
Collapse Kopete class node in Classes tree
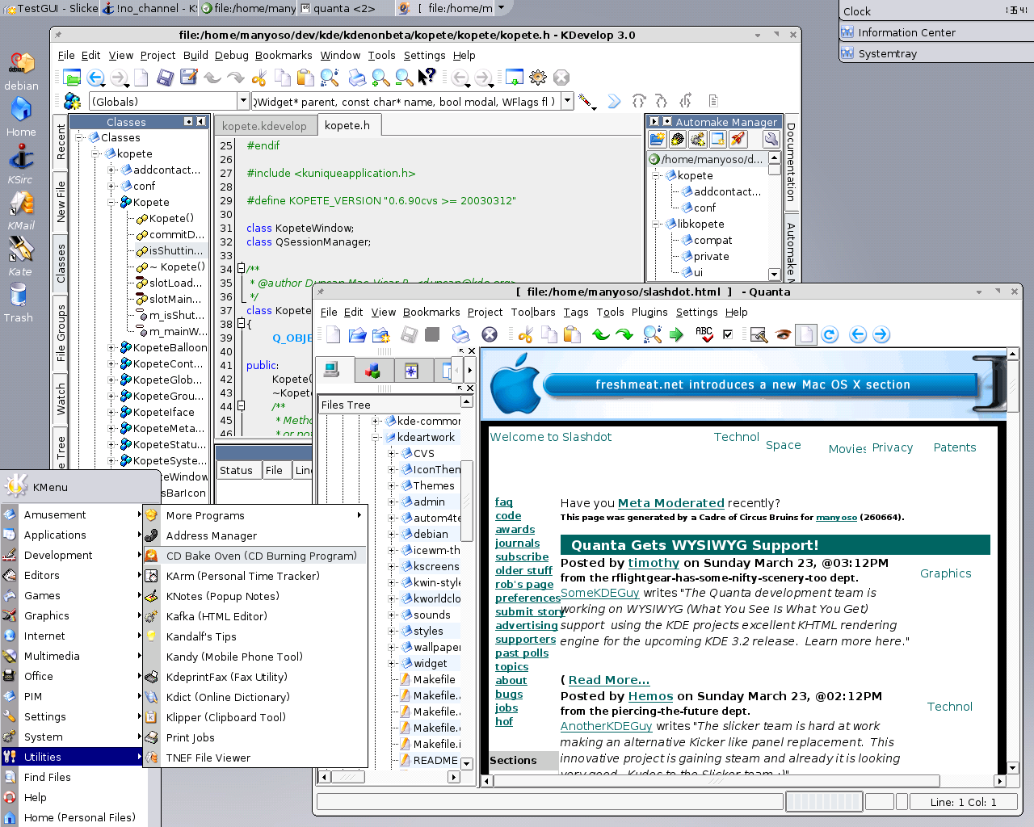pos(111,202)
